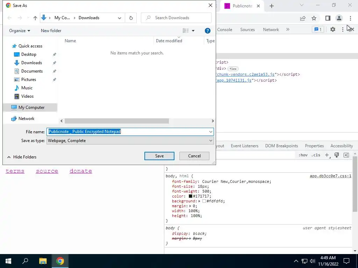
Task: Collapse folders with Hide Folders
Action: [22, 157]
